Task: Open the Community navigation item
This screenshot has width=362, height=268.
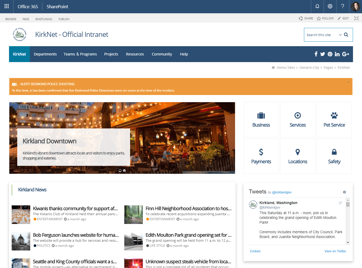Action: tap(162, 54)
